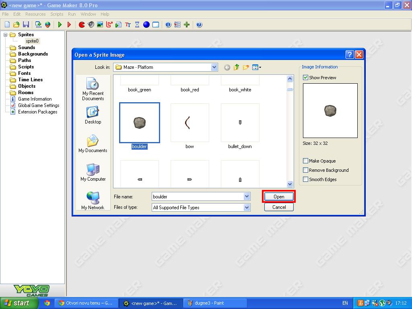Enable the Make Opaque checkbox
This screenshot has width=412, height=309.
305,161
